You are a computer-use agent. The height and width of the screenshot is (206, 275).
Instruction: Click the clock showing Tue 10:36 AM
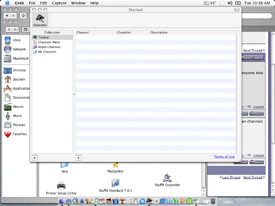coord(257,3)
